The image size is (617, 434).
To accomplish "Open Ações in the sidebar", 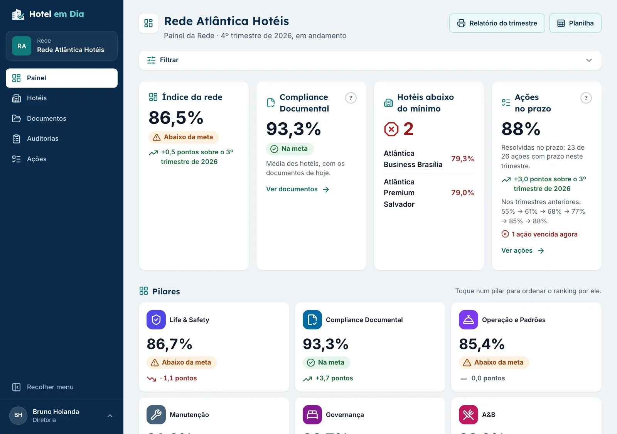I will [62, 159].
